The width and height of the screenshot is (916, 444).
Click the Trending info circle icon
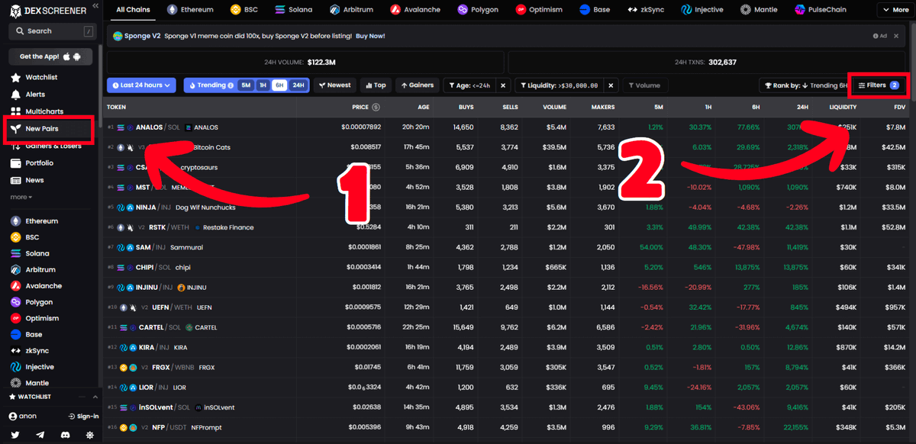point(231,85)
